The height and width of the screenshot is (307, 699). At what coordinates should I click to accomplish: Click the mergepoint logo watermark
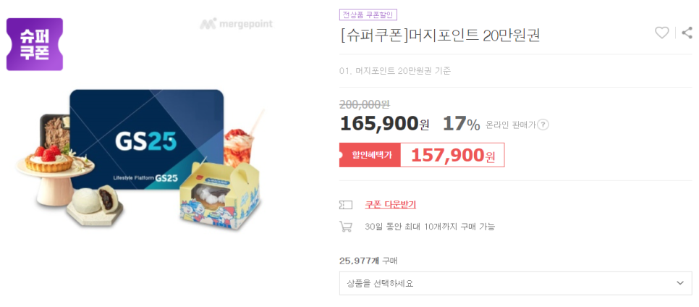click(236, 24)
